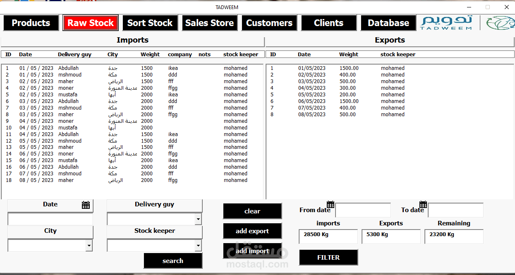Expand the Stock keeper dropdown
Screen dimensions: 515x275
pyautogui.click(x=198, y=246)
